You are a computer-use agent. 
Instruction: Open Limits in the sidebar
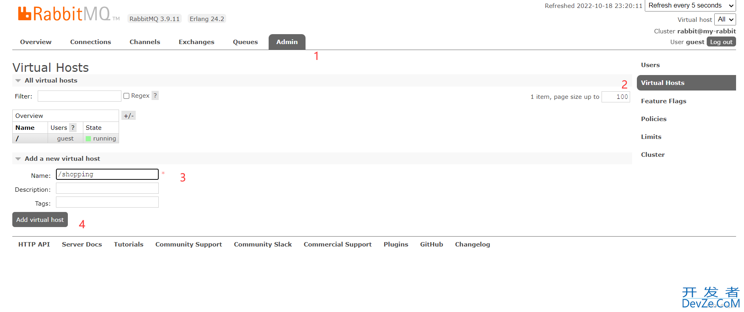(x=651, y=137)
